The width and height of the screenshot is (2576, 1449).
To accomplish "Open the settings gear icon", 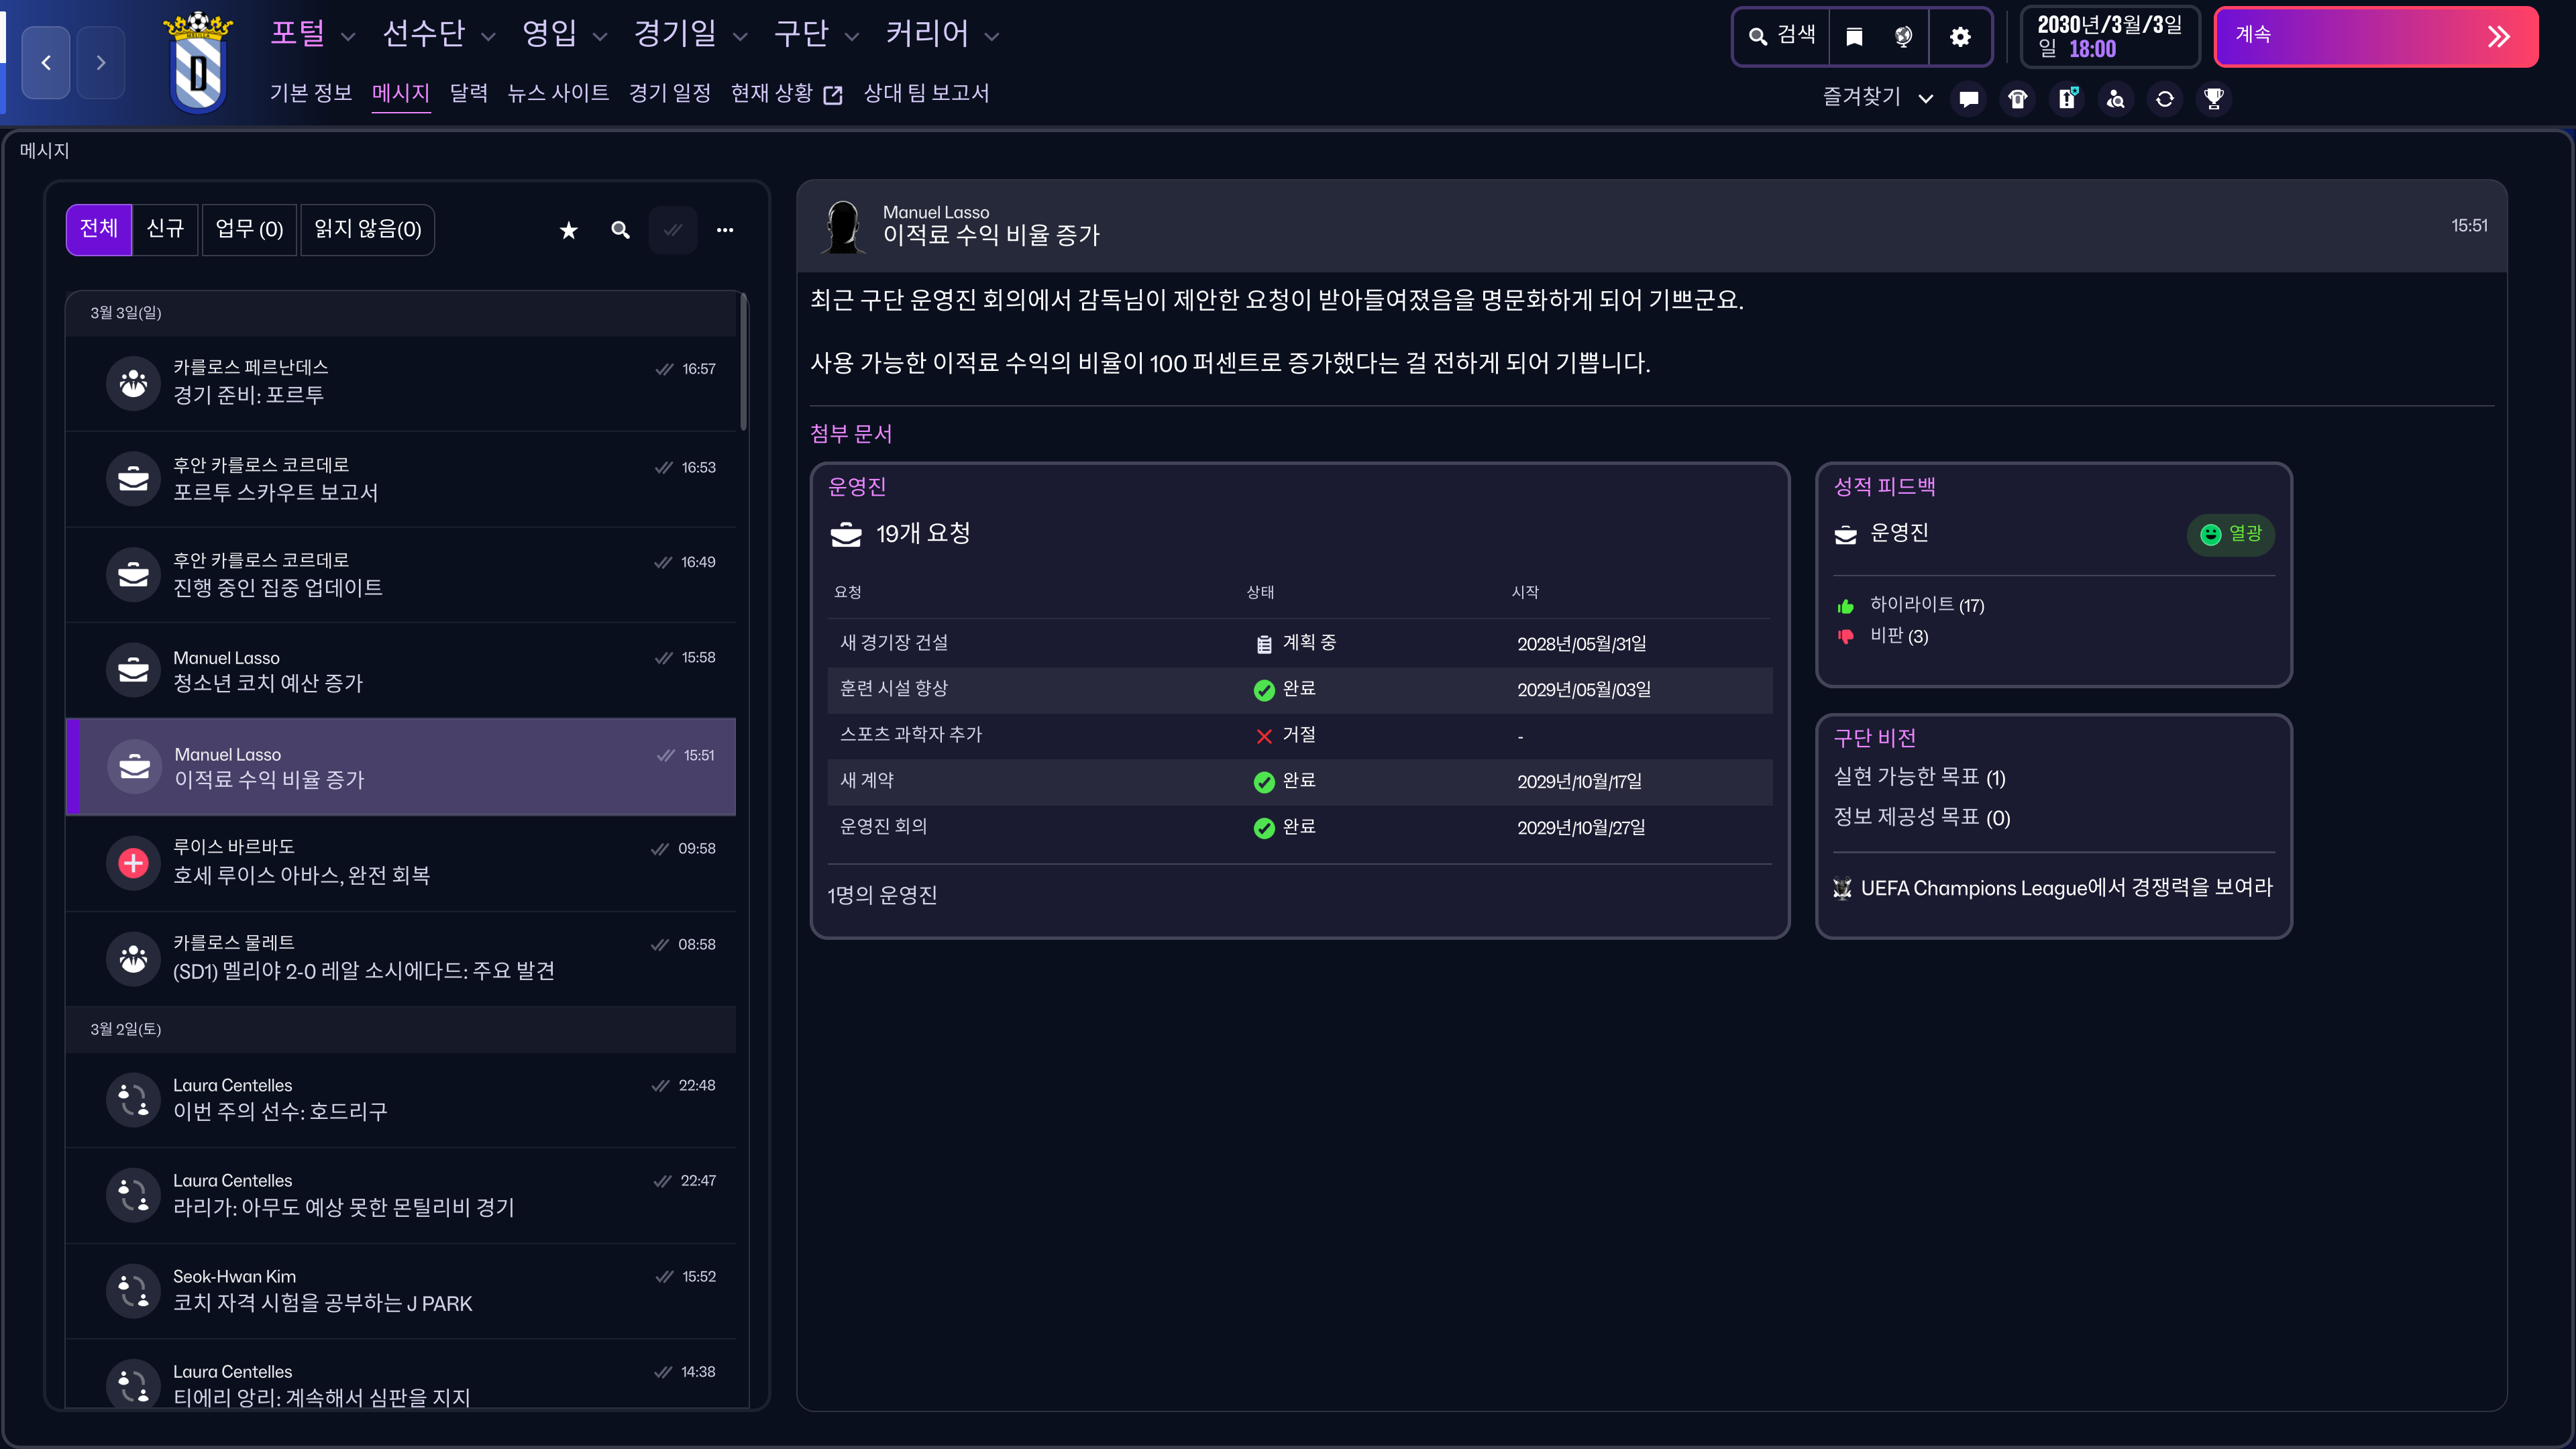I will [x=1960, y=37].
